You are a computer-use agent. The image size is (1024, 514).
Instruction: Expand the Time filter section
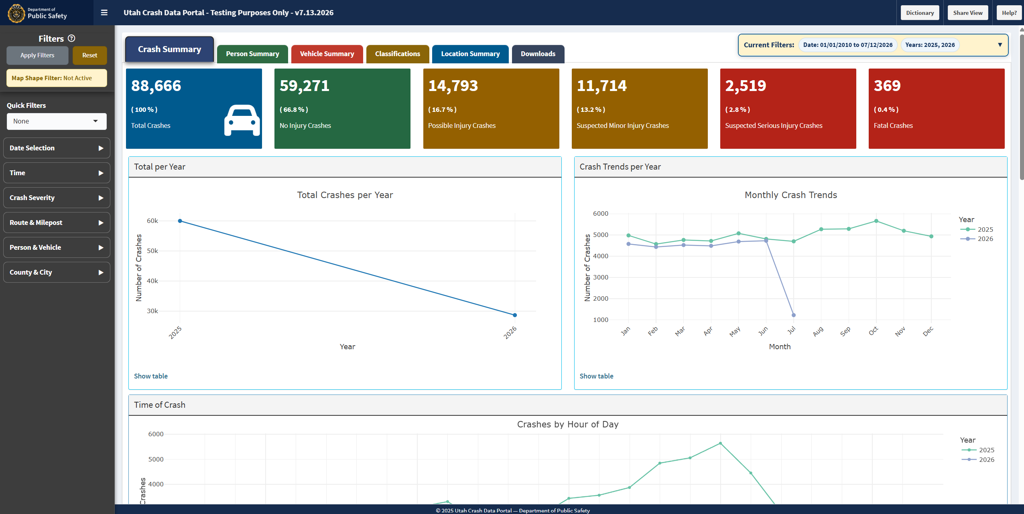coord(57,173)
